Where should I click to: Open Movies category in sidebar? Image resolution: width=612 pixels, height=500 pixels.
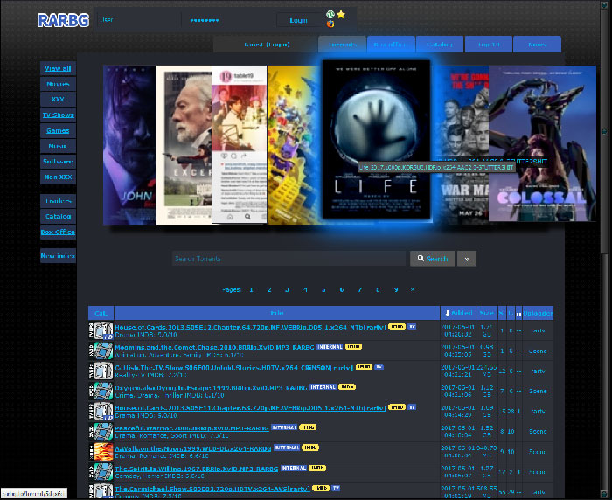point(58,84)
